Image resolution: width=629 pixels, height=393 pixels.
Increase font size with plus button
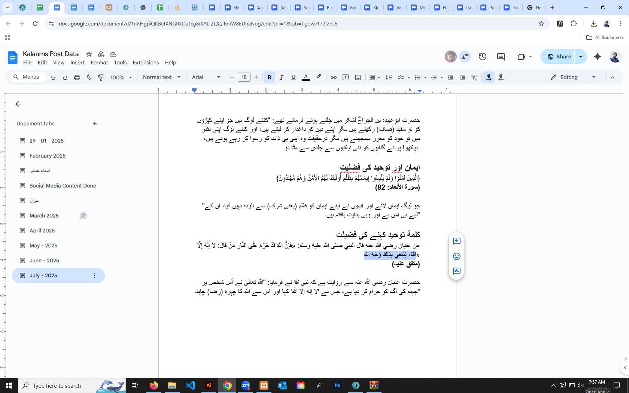click(256, 77)
